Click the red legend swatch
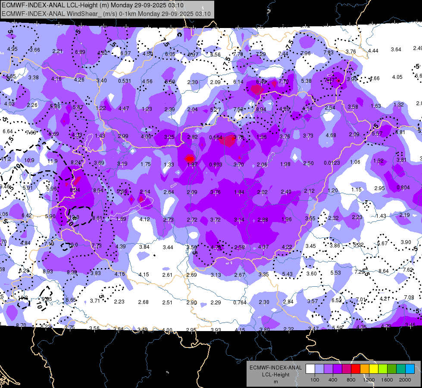The height and width of the screenshot is (388, 422). click(x=356, y=369)
